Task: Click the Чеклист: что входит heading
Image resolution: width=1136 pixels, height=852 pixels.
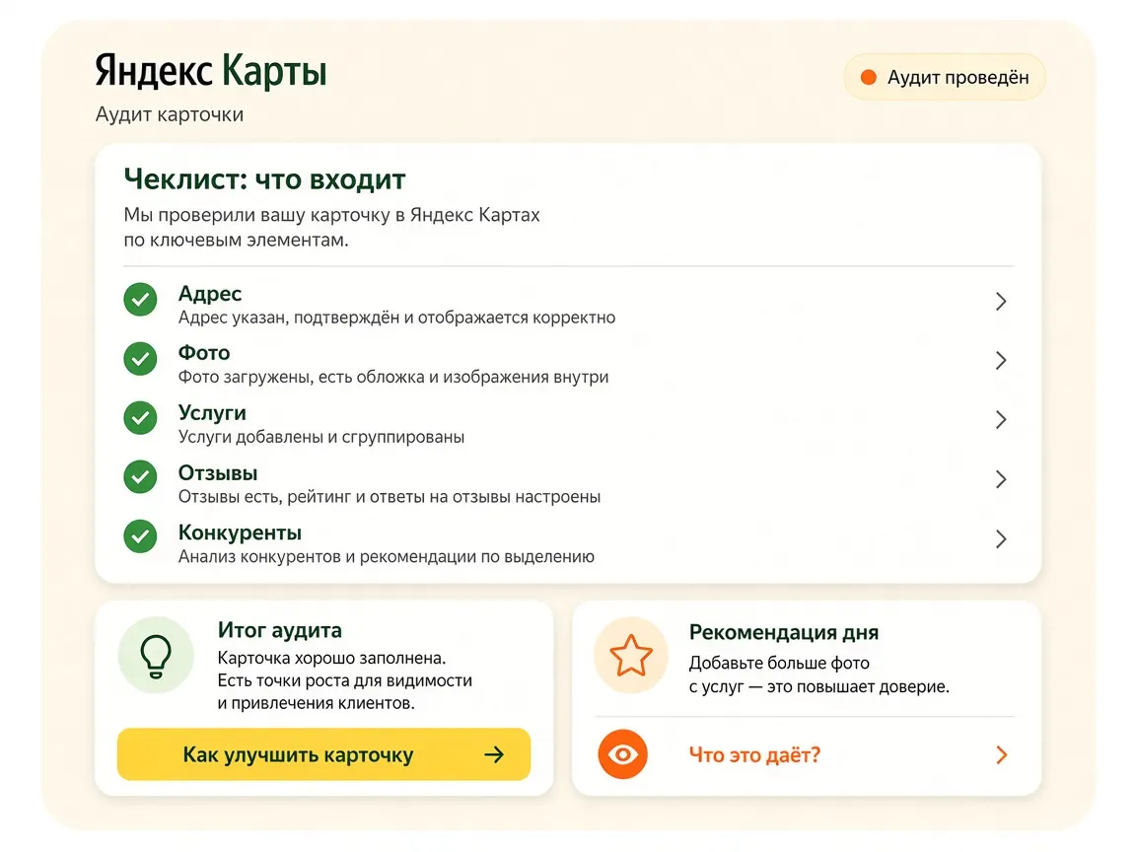Action: [264, 178]
